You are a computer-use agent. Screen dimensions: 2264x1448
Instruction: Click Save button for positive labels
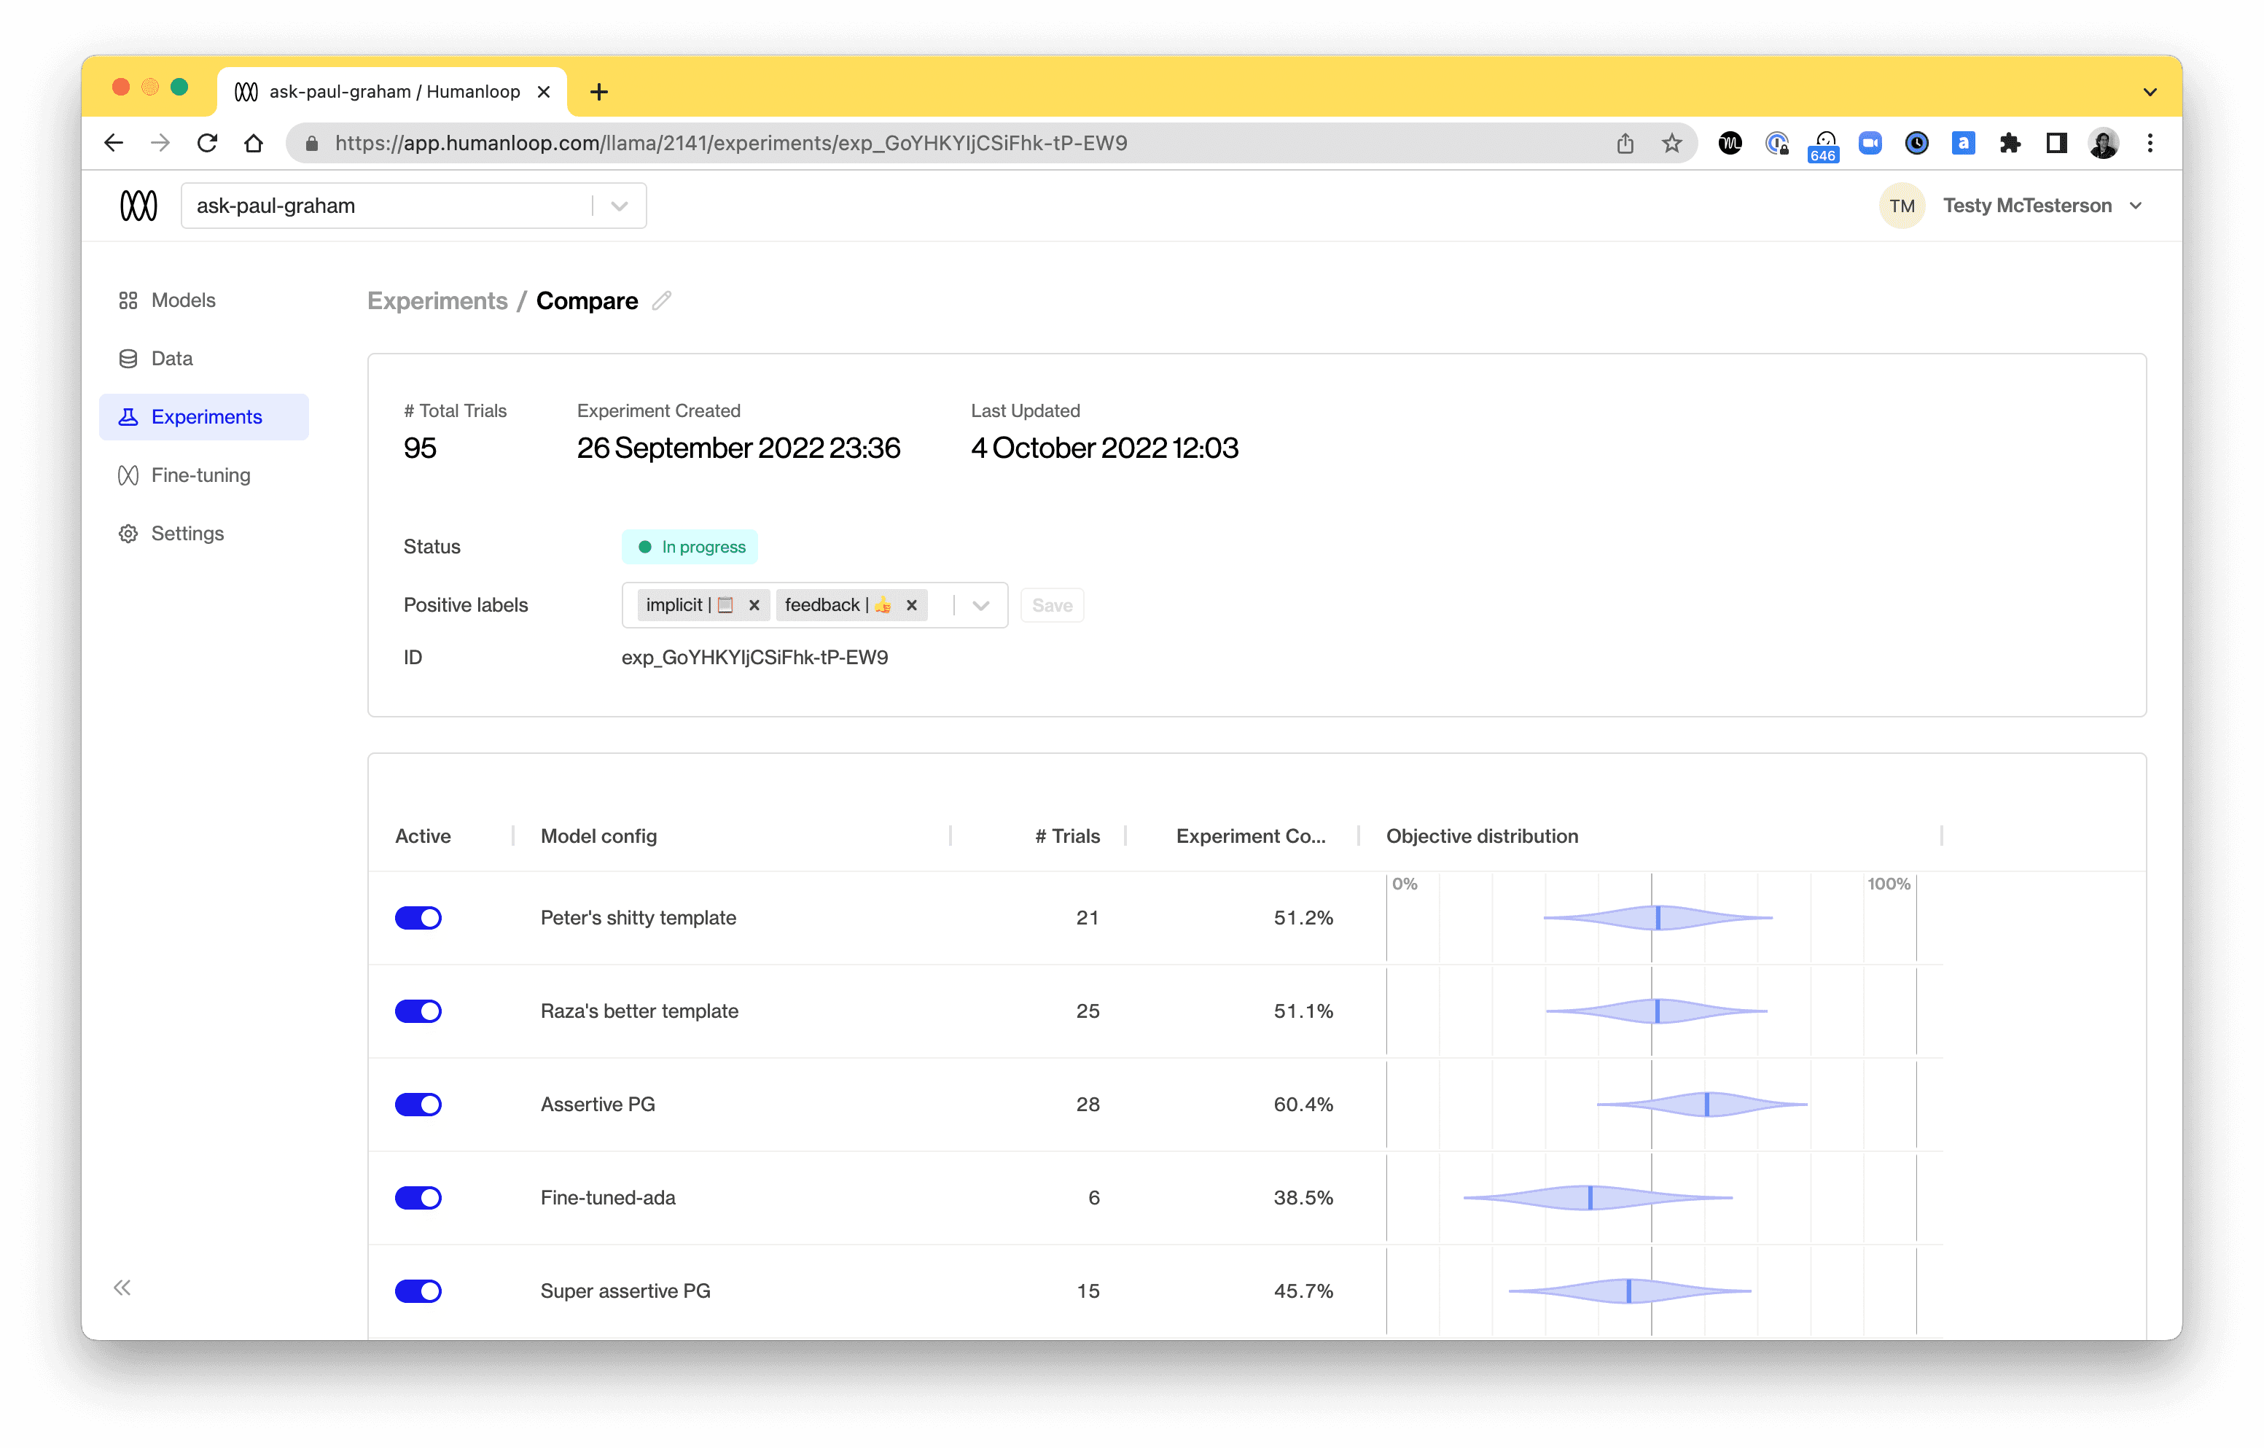click(x=1053, y=604)
